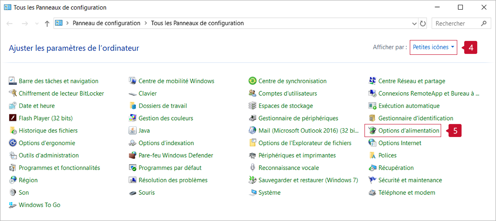The image size is (496, 221).
Task: Click the Rechercher search field
Action: 456,23
